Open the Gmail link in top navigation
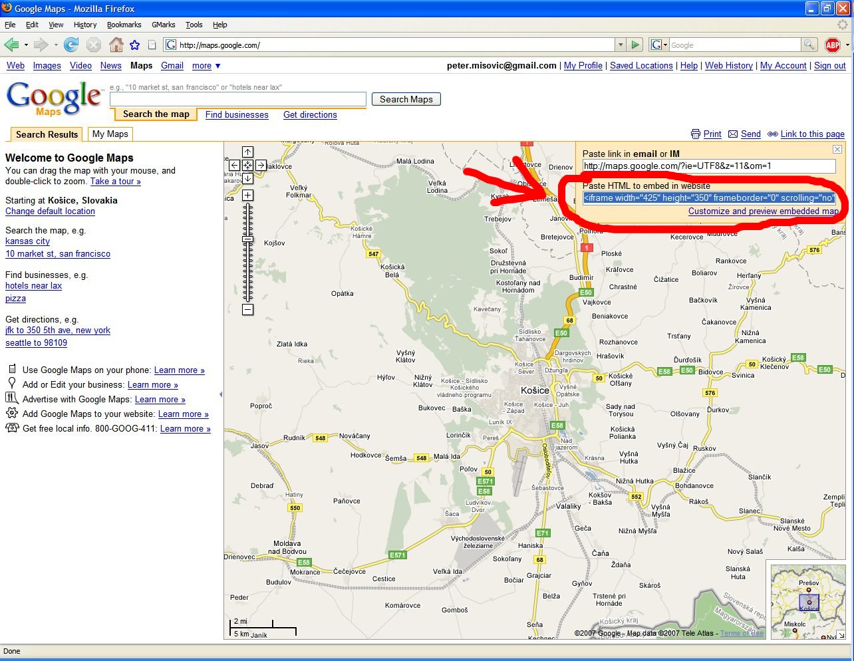Viewport: 854px width, 661px height. [x=172, y=65]
